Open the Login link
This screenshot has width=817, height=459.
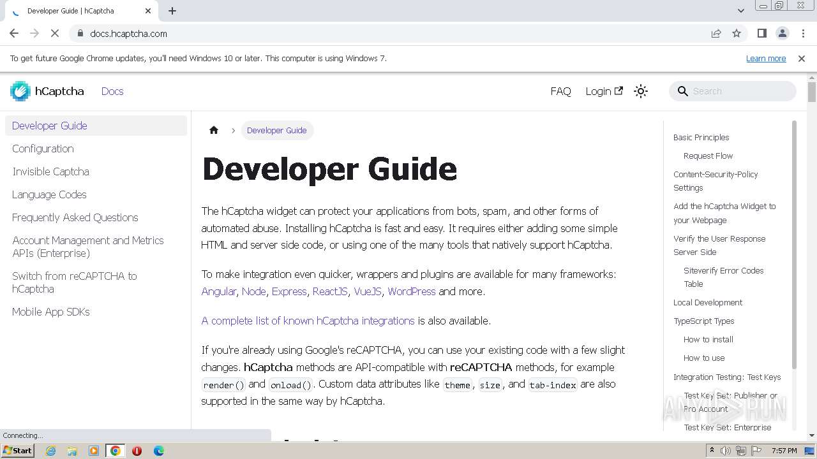[x=604, y=91]
